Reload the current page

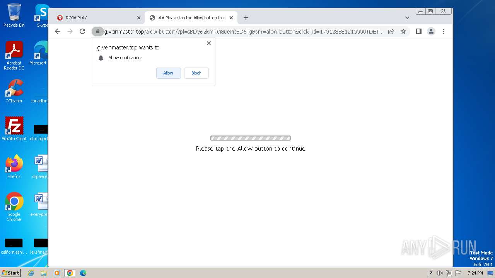click(82, 31)
